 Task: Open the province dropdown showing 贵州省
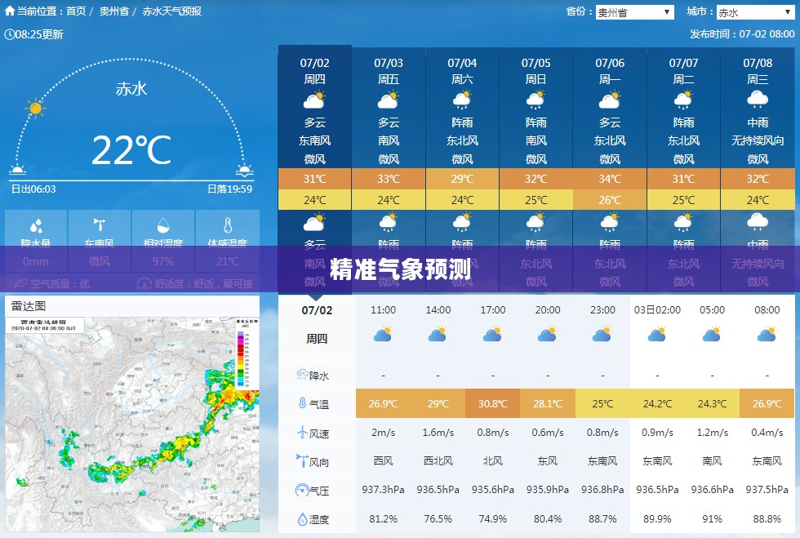635,12
